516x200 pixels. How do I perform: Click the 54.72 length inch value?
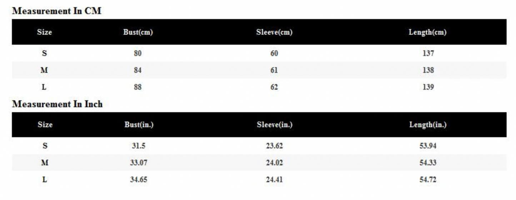428,180
